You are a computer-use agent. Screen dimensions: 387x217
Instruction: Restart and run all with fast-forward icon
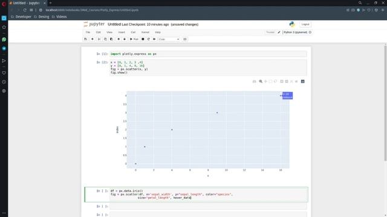[x=154, y=39]
